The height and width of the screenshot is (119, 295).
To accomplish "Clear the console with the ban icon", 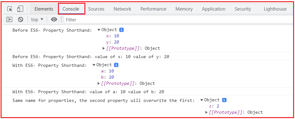I will [21, 20].
